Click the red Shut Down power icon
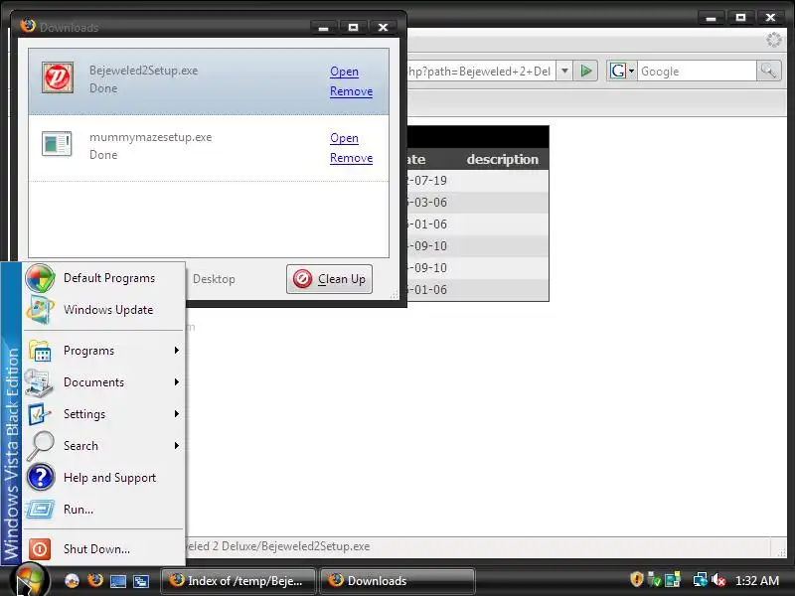 pyautogui.click(x=40, y=549)
